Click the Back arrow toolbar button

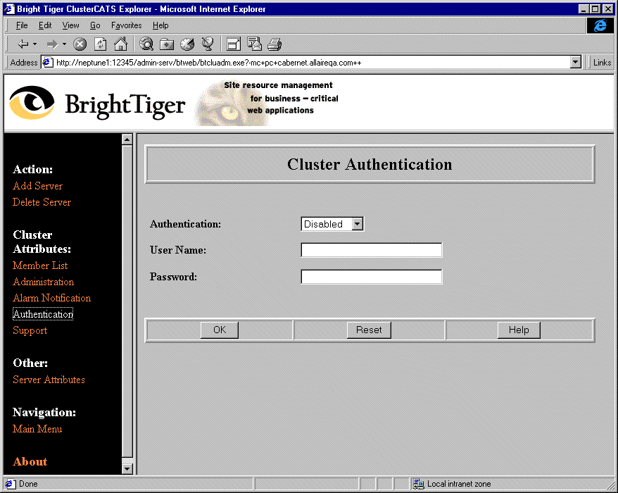23,44
